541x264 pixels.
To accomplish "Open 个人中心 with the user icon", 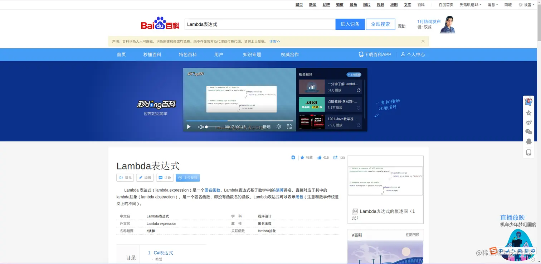I will coord(413,54).
